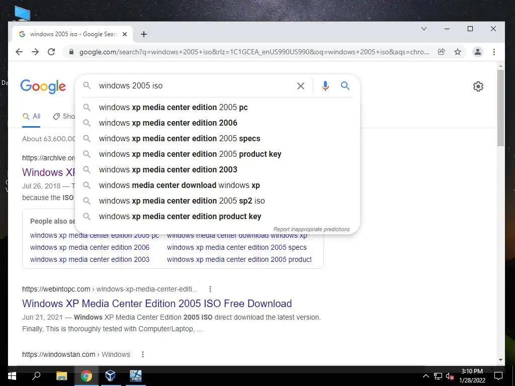Screen dimensions: 515x386
Task: Choose suggestion 'windows xp media center edition product key'
Action: pyautogui.click(x=217, y=216)
